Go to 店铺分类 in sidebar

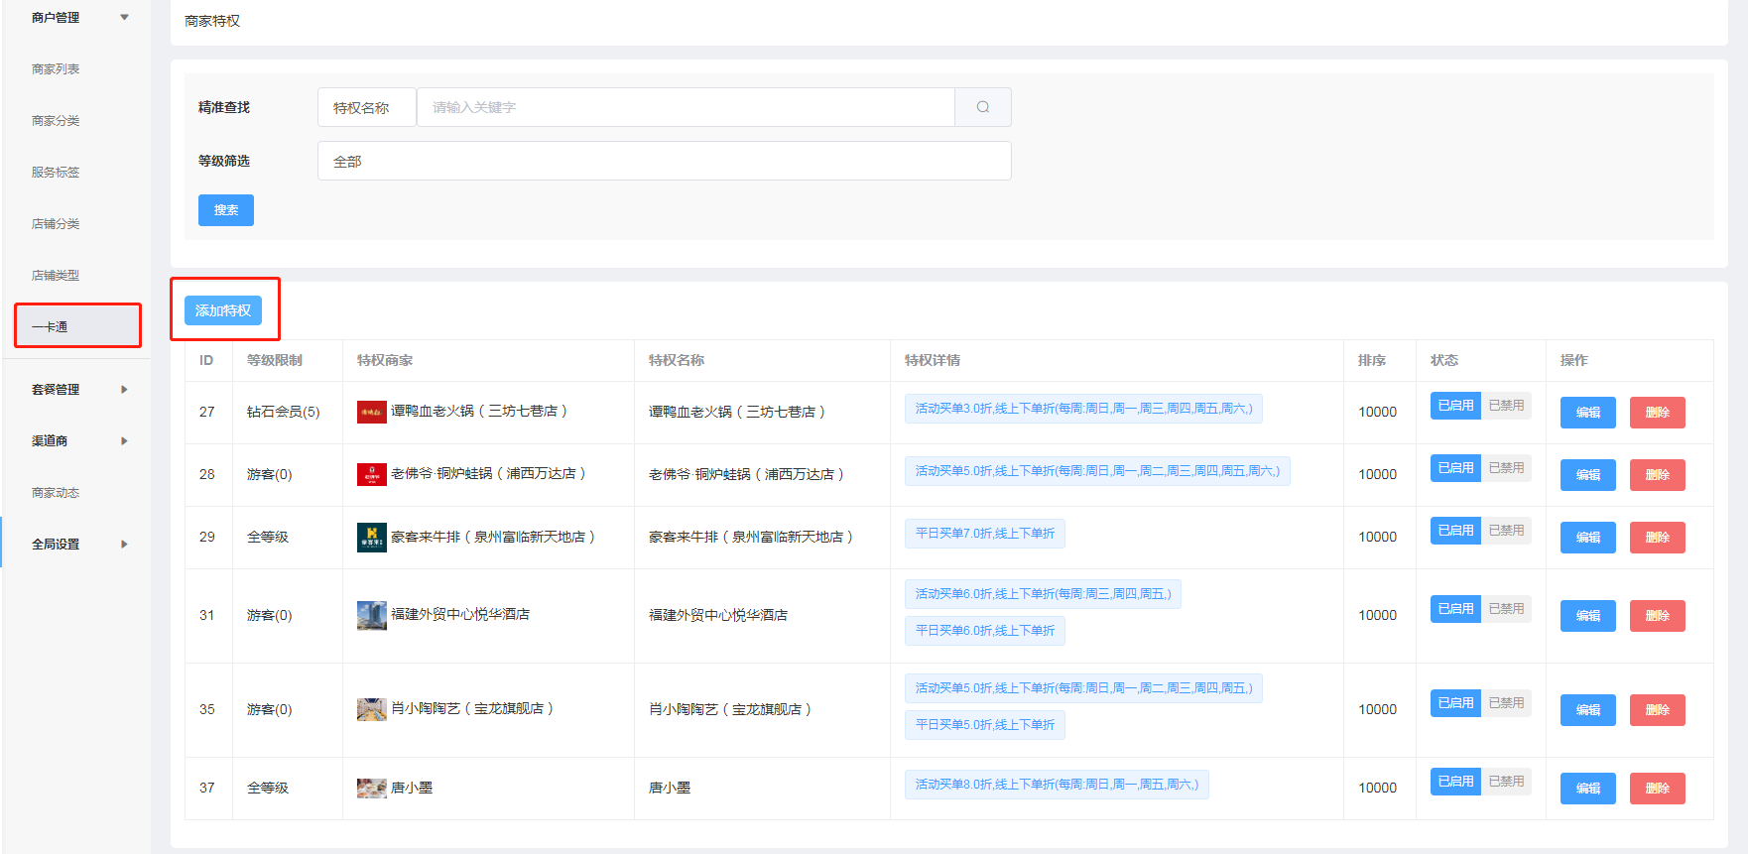[56, 224]
